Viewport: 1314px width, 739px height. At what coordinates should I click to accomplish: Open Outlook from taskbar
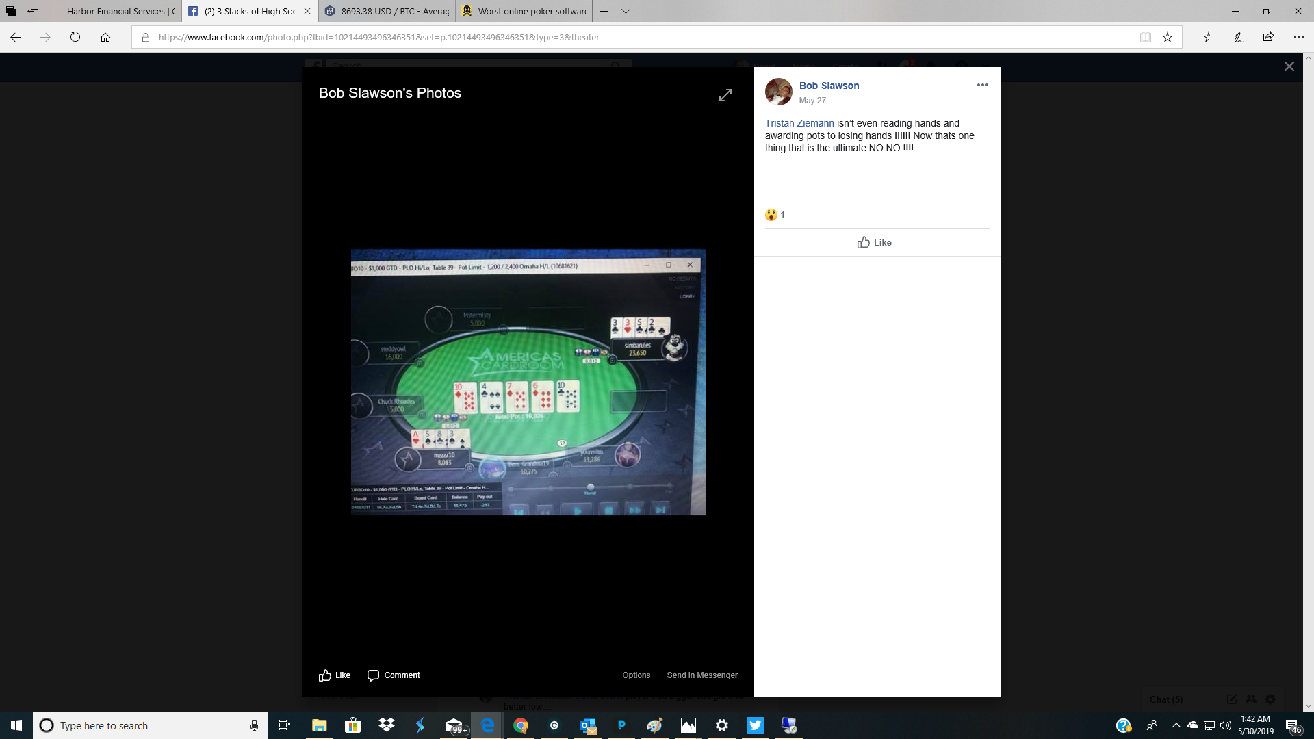pyautogui.click(x=588, y=725)
